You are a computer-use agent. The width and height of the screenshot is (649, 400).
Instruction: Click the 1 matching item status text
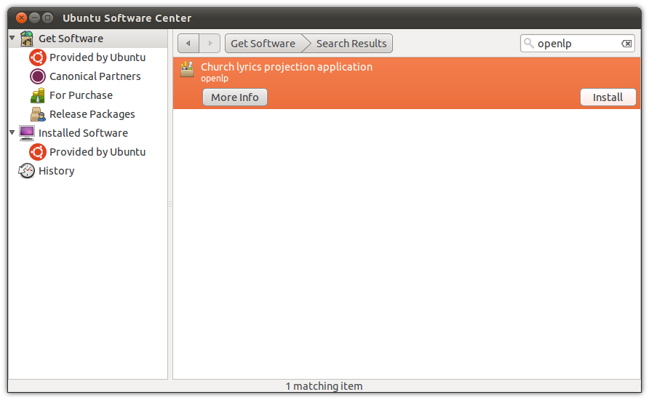324,386
